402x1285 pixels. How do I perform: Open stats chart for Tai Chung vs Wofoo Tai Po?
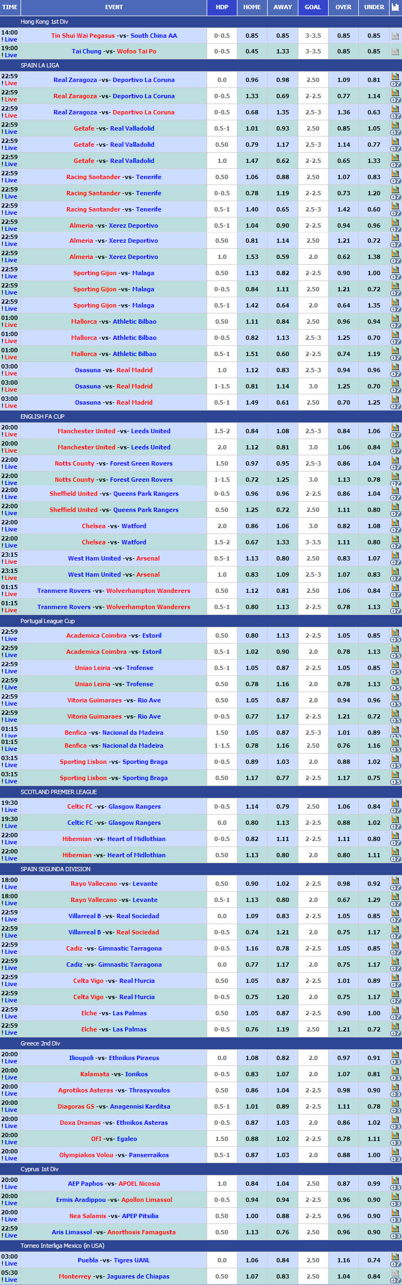point(395,52)
